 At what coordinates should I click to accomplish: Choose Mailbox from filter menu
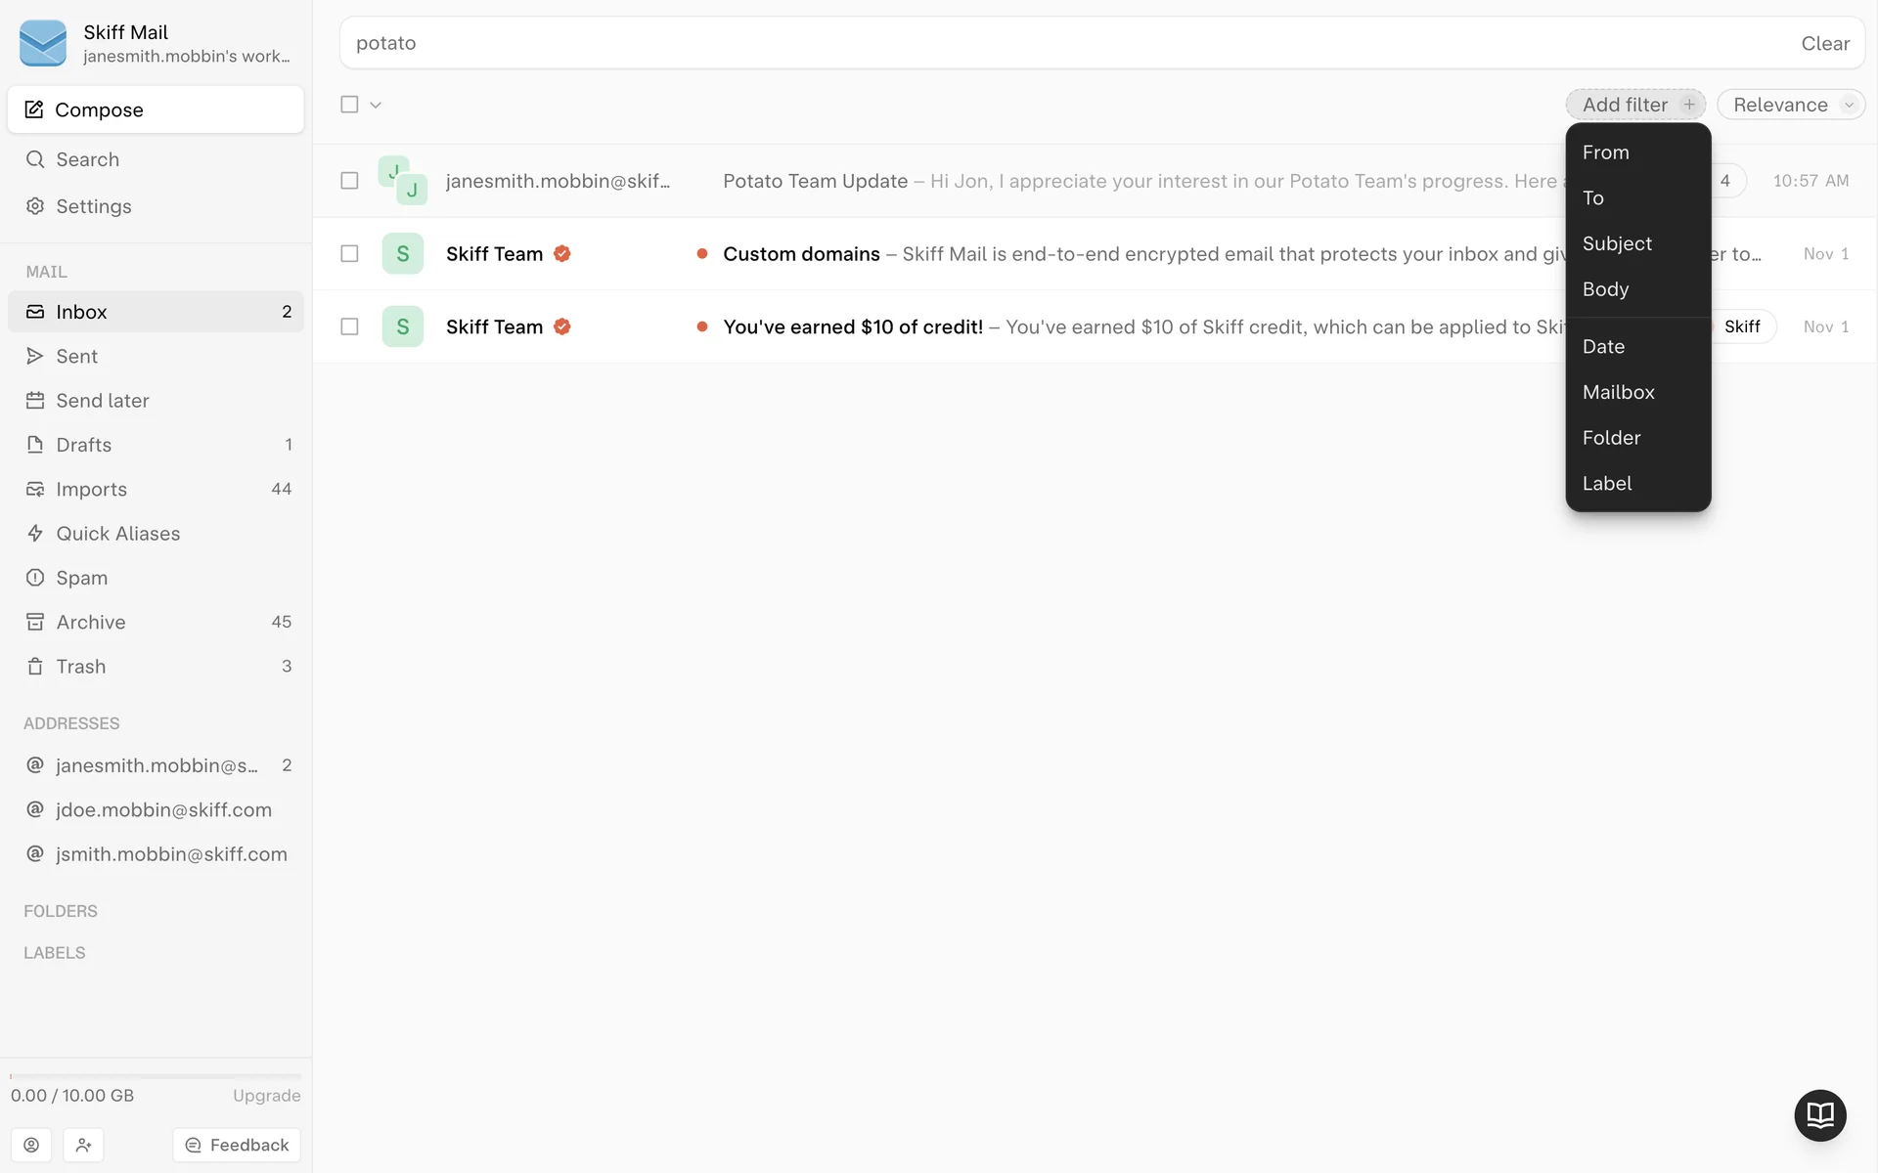1618,392
